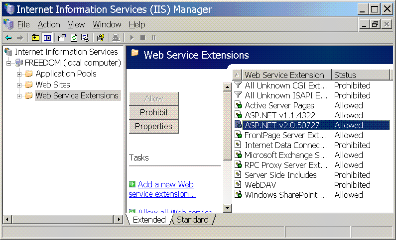This screenshot has height=240, width=396.
Task: Click the connect to computer toolbar icon
Action: click(x=116, y=38)
